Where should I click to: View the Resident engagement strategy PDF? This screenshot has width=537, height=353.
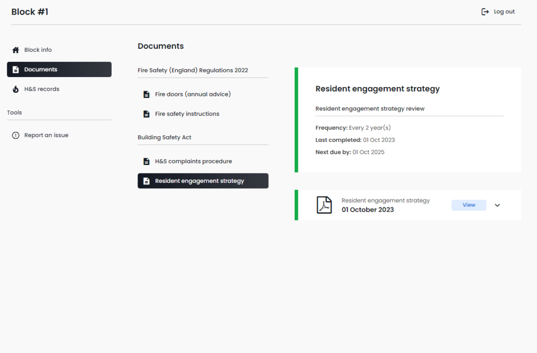468,205
